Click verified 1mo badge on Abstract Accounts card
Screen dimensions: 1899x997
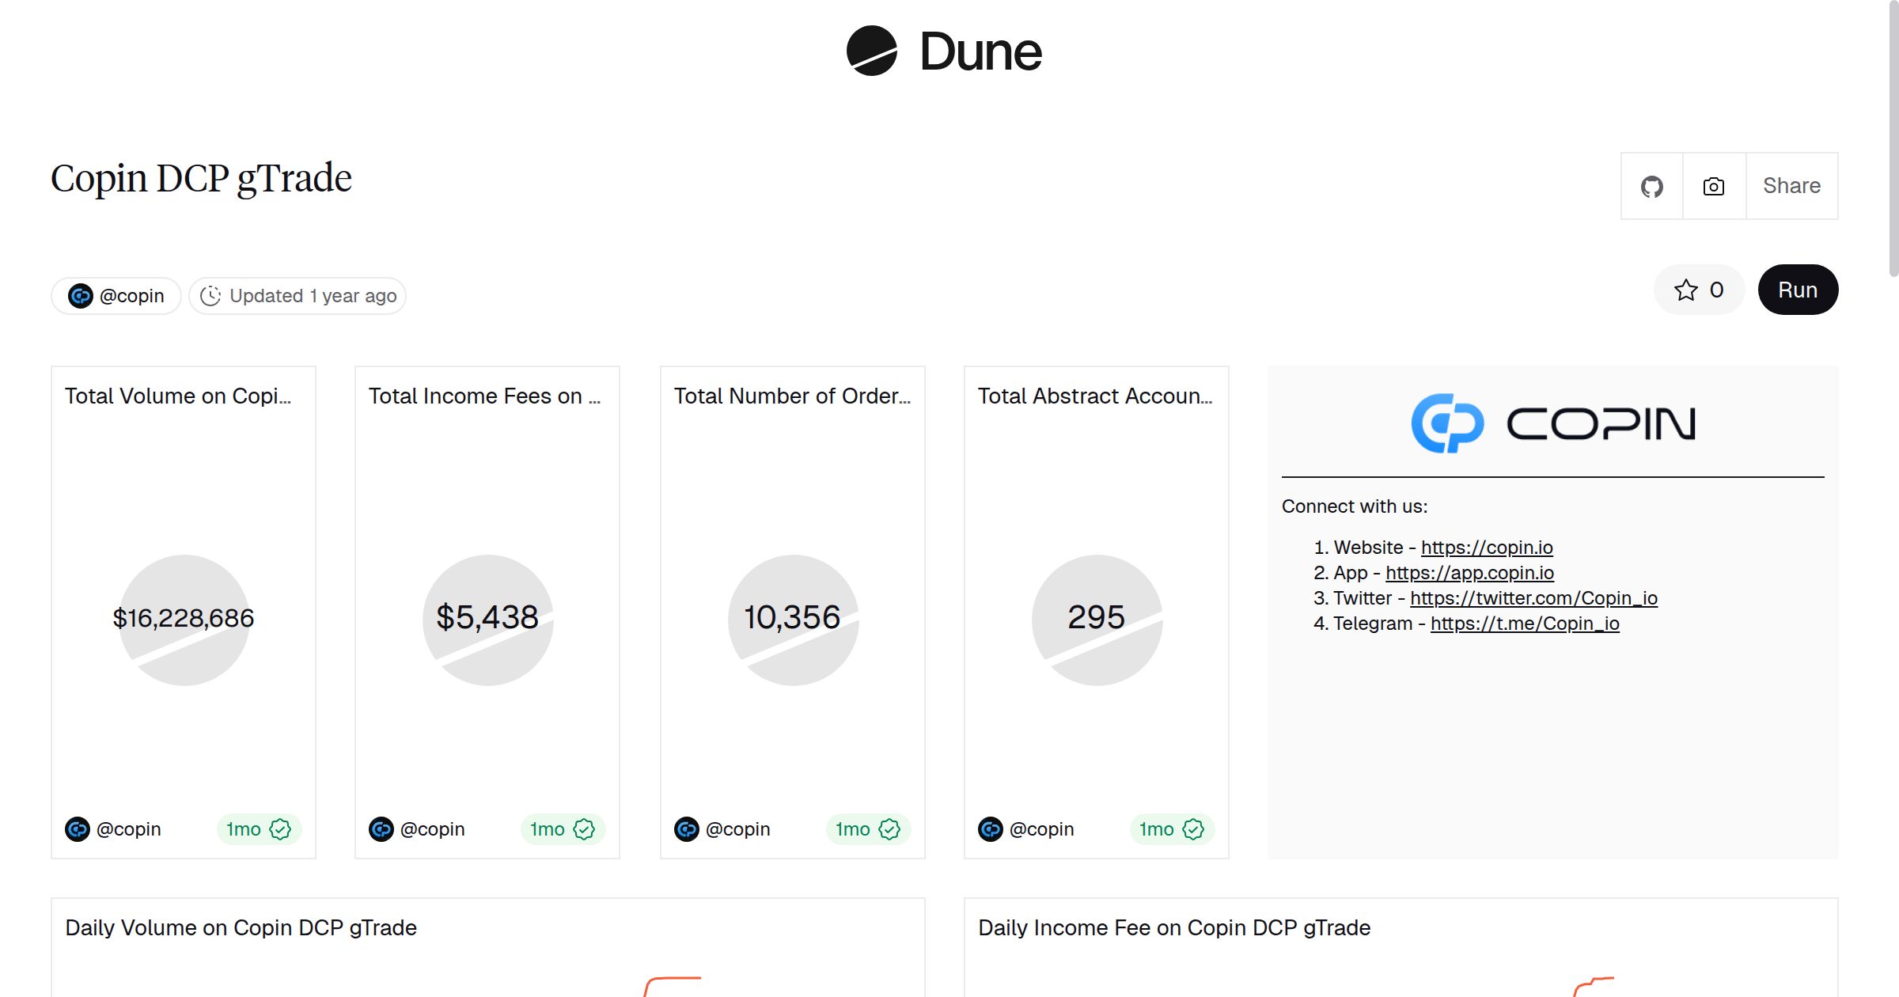pyautogui.click(x=1171, y=829)
